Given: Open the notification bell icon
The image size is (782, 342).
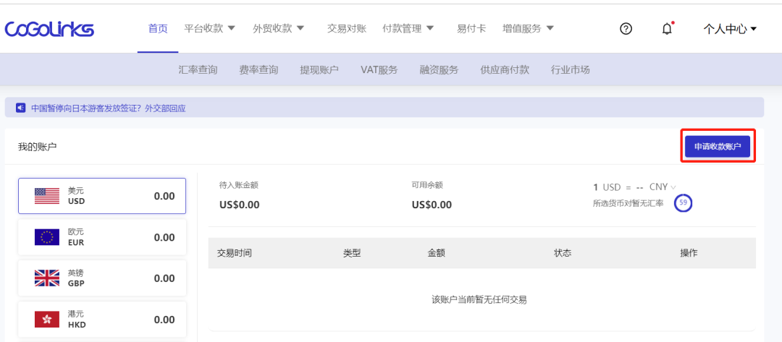Looking at the screenshot, I should 667,28.
